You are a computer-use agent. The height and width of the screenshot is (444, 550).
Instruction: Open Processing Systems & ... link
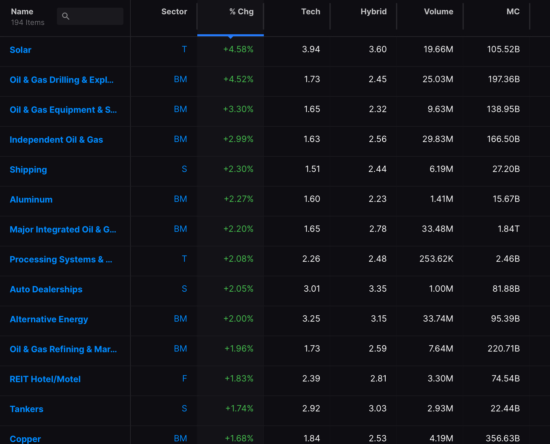(61, 259)
